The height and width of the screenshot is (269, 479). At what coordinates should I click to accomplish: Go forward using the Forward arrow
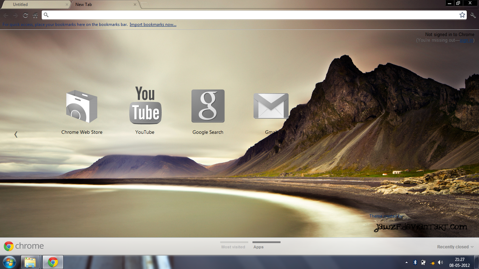15,15
